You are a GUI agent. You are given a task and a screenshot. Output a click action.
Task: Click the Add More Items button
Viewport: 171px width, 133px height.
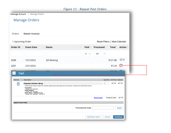[93, 117]
